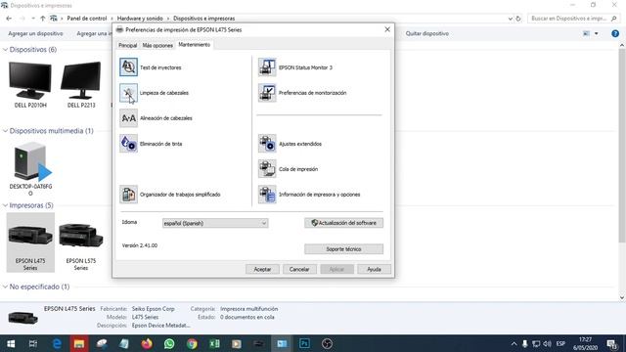Open Información de impresora y opciones

click(x=267, y=195)
